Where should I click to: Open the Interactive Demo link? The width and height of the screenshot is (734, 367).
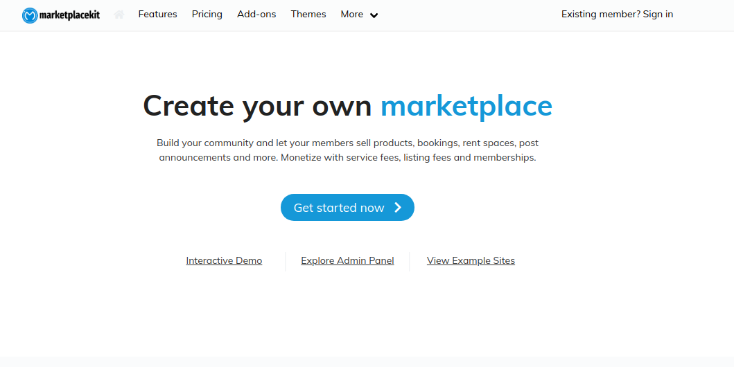(224, 260)
